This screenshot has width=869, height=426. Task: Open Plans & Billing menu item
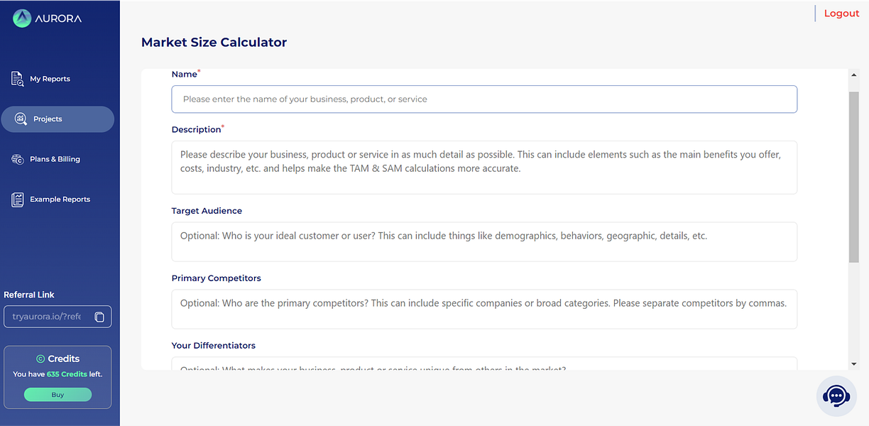(x=55, y=160)
